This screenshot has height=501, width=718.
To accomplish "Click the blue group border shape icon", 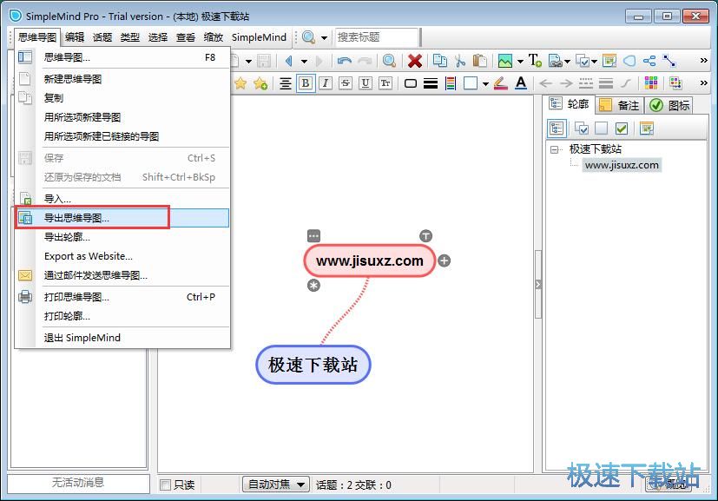I will pyautogui.click(x=629, y=61).
